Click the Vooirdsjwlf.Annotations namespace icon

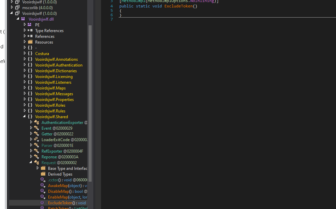pyautogui.click(x=30, y=59)
